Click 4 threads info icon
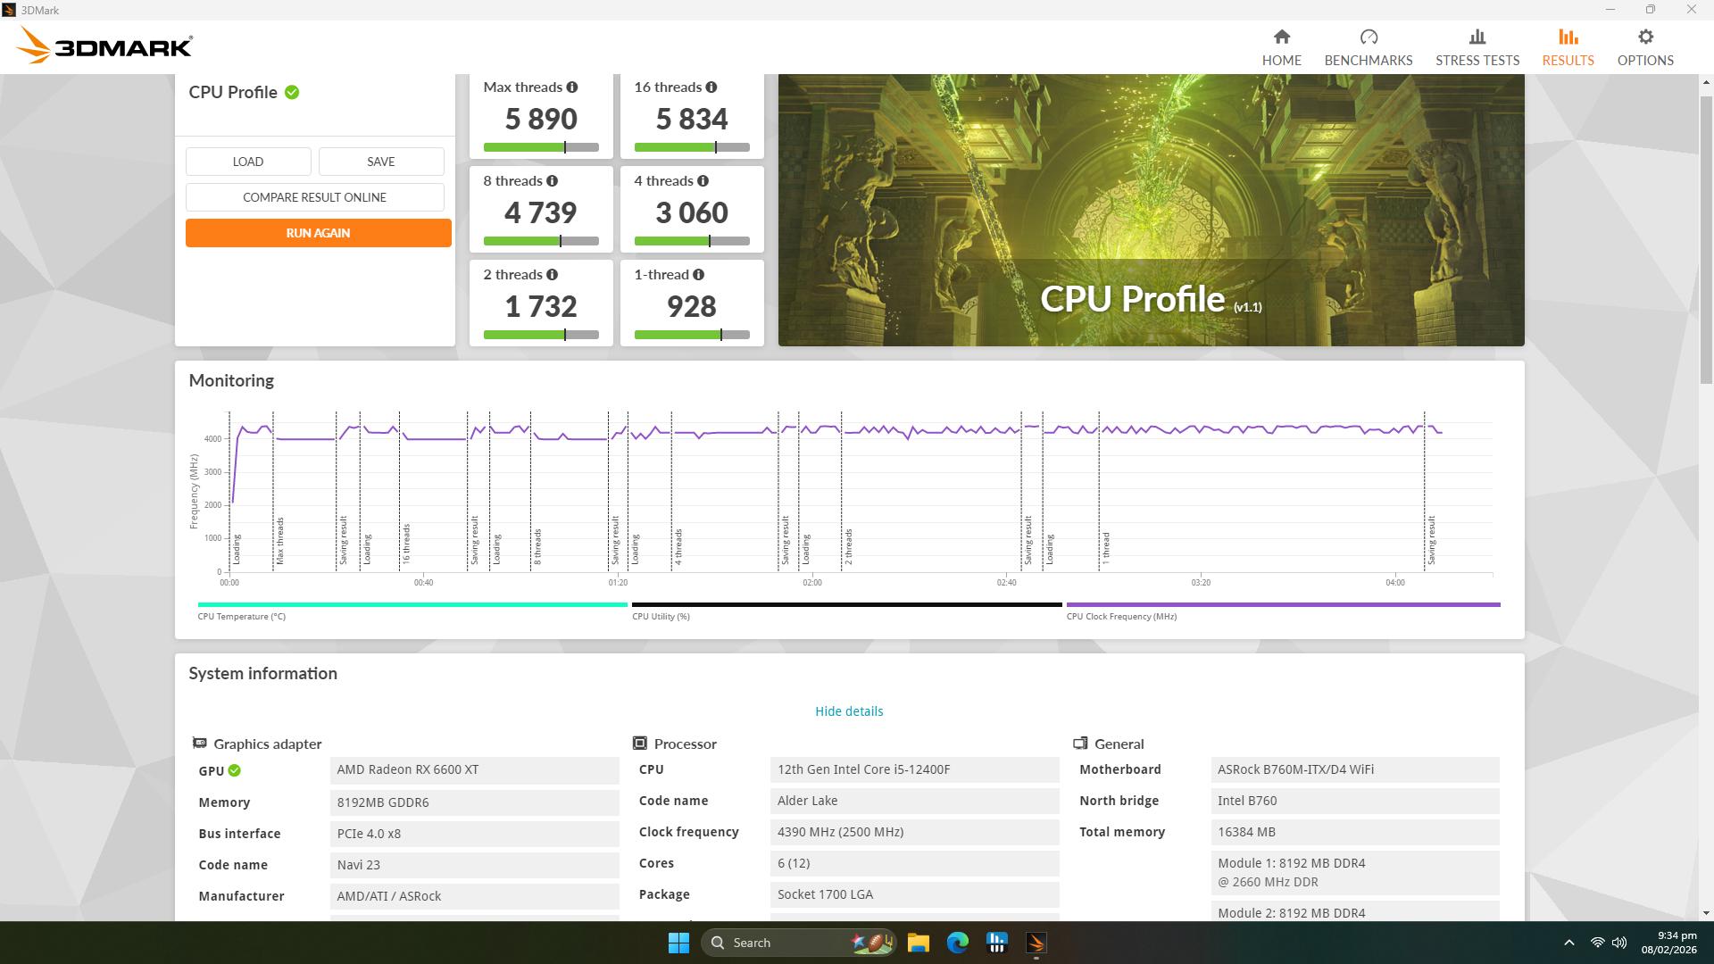 coord(703,181)
